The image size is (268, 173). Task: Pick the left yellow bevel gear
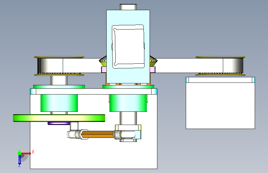[x=103, y=62]
